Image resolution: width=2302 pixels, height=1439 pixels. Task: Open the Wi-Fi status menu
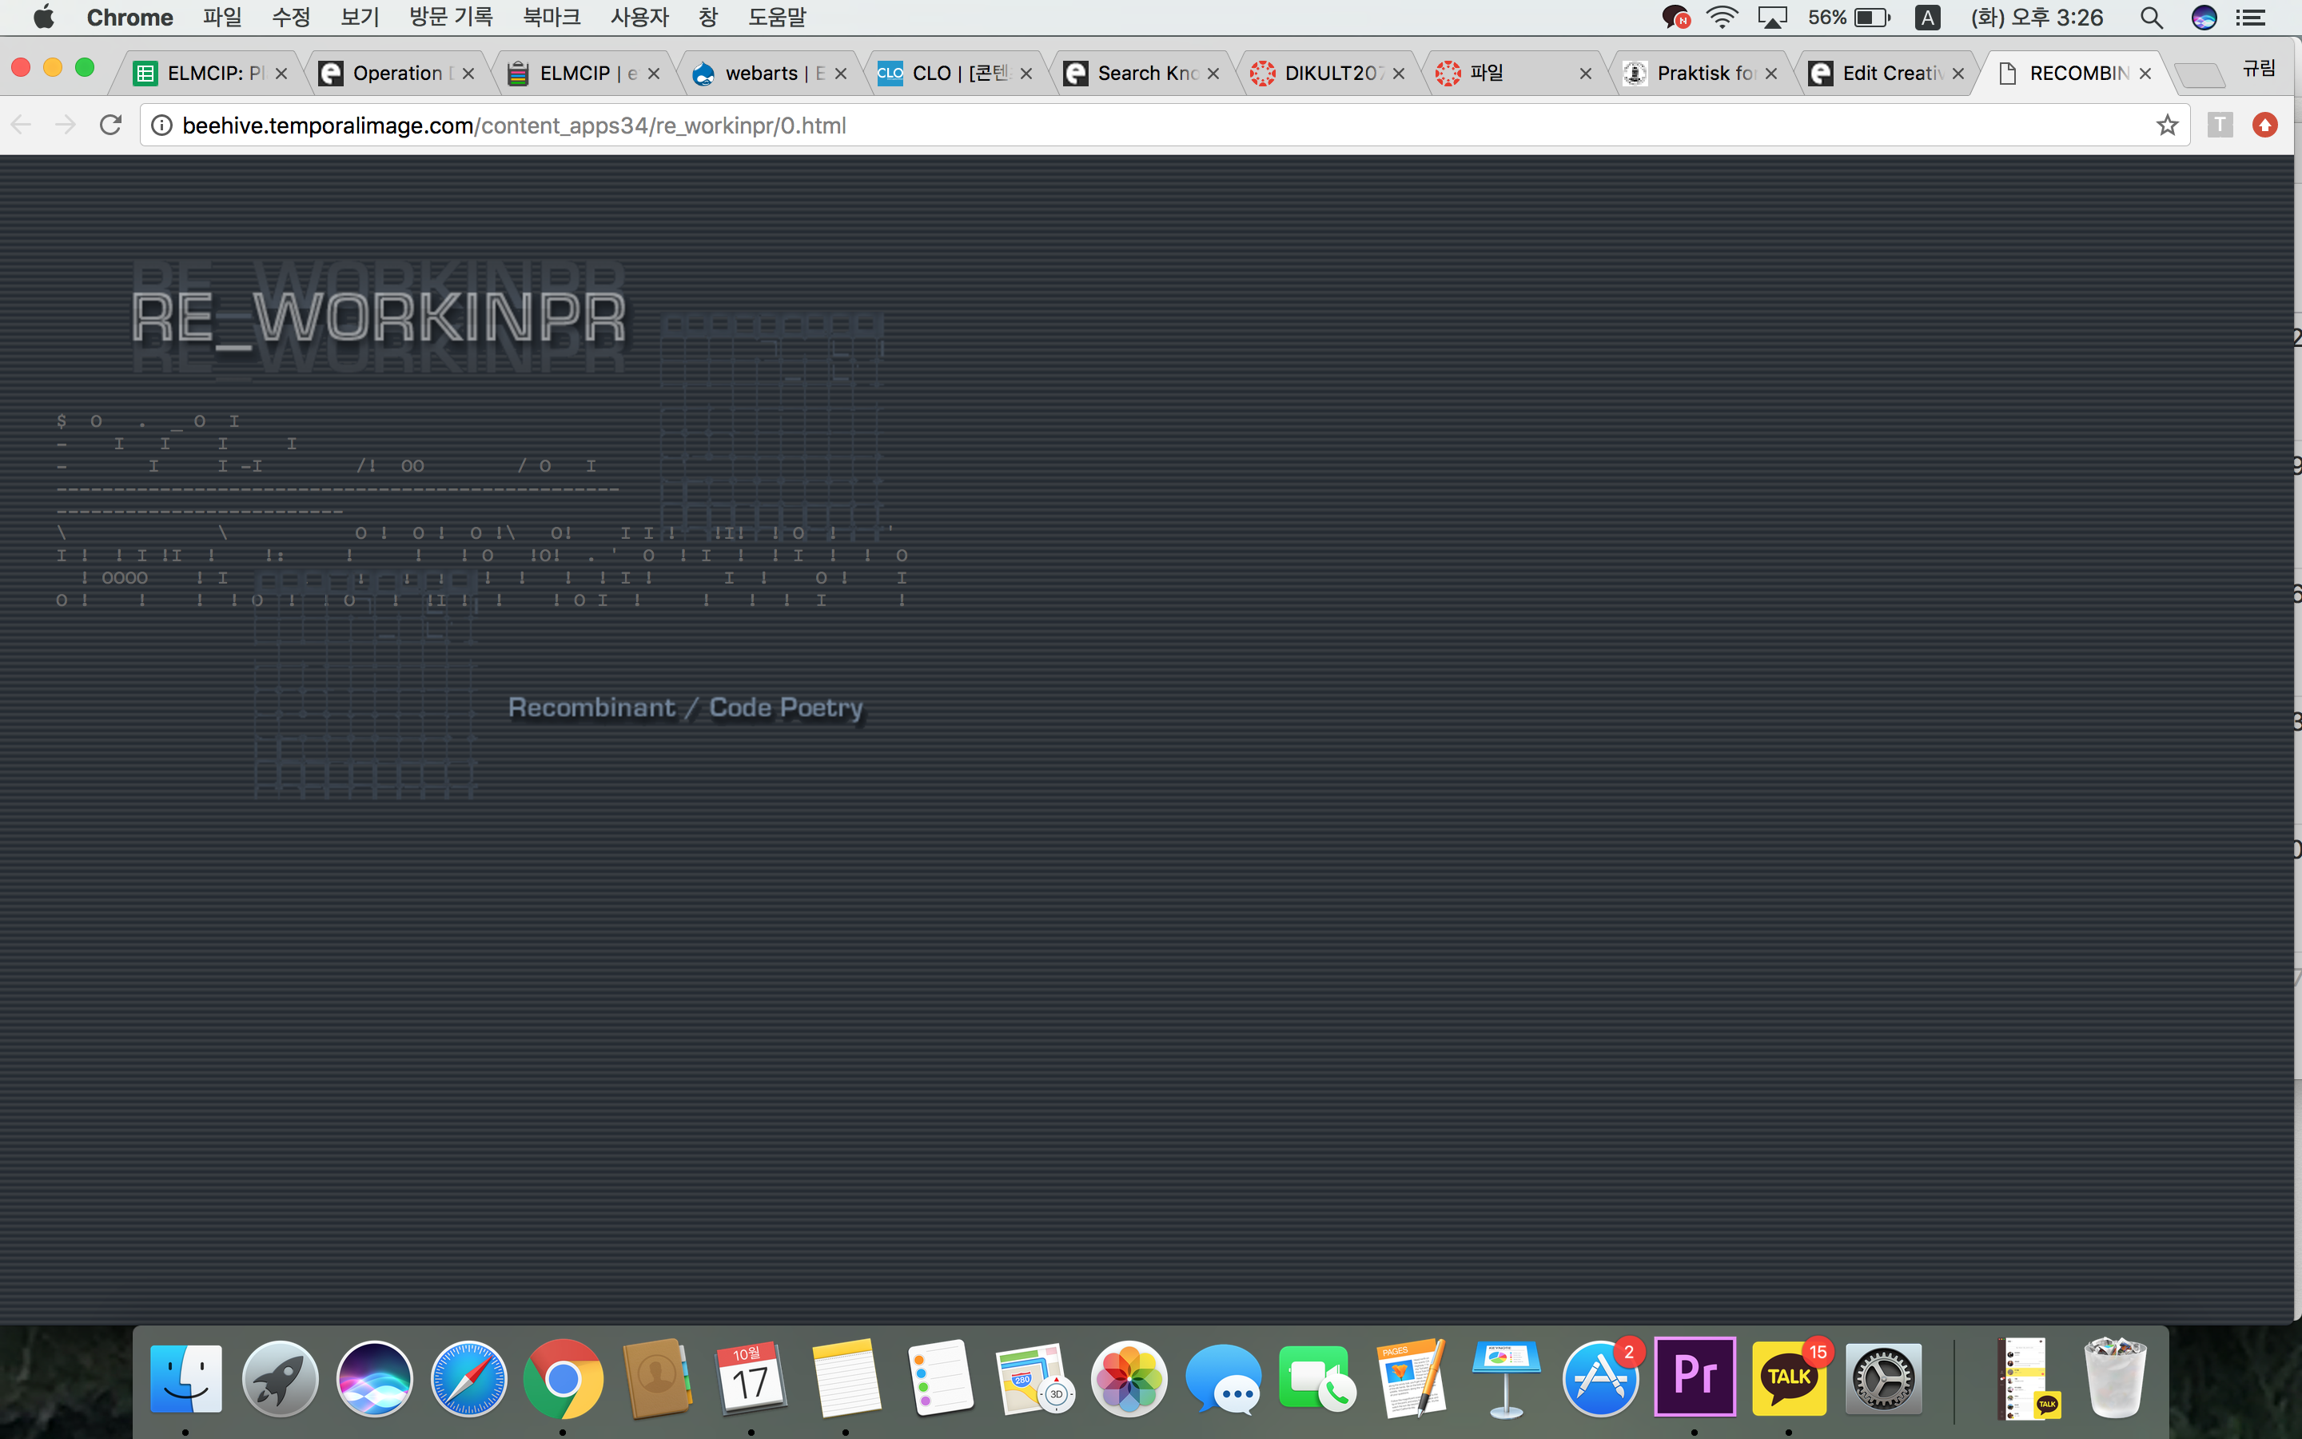pos(1723,17)
